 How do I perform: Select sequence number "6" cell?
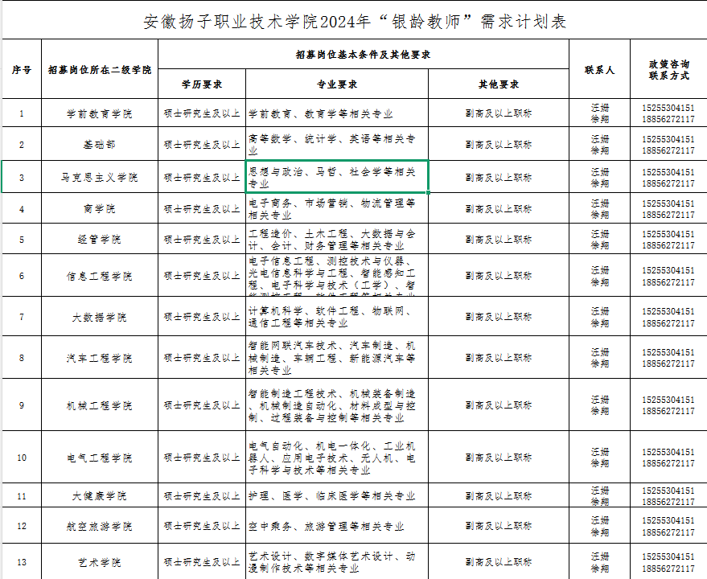click(22, 276)
